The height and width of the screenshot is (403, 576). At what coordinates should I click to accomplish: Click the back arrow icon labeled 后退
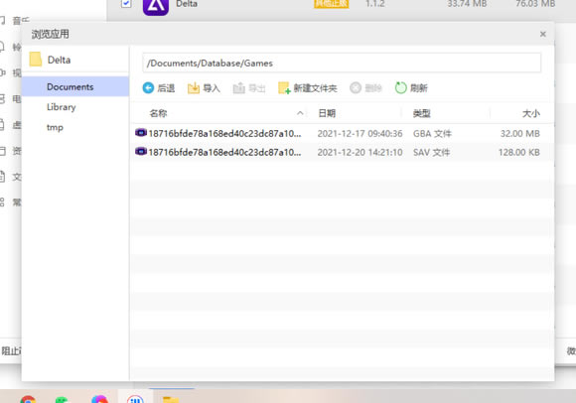tap(148, 88)
